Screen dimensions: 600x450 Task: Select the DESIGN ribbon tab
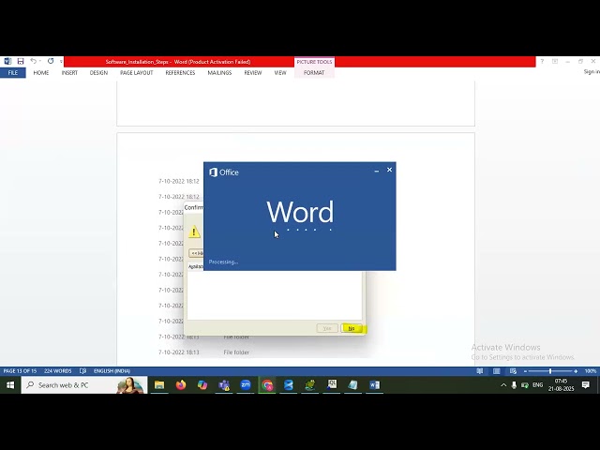click(98, 73)
